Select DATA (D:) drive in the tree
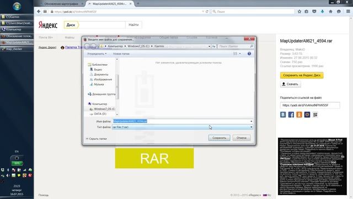Screen dimensions: 353x199 [98, 114]
